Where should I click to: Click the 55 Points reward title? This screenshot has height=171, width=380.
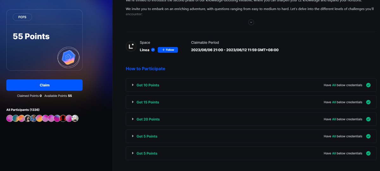(x=31, y=36)
